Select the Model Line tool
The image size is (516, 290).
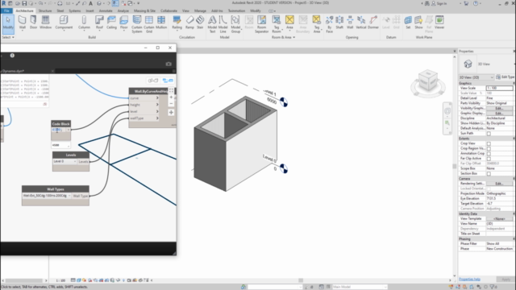pyautogui.click(x=223, y=24)
